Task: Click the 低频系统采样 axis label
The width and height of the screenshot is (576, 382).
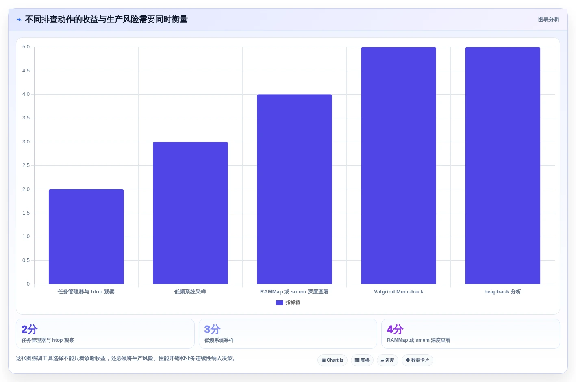Action: click(190, 292)
